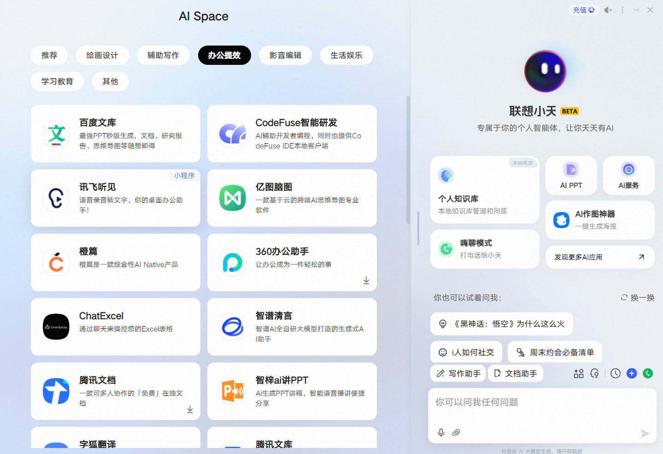Attach a file with paperclip icon
This screenshot has height=454, width=663.
point(456,432)
